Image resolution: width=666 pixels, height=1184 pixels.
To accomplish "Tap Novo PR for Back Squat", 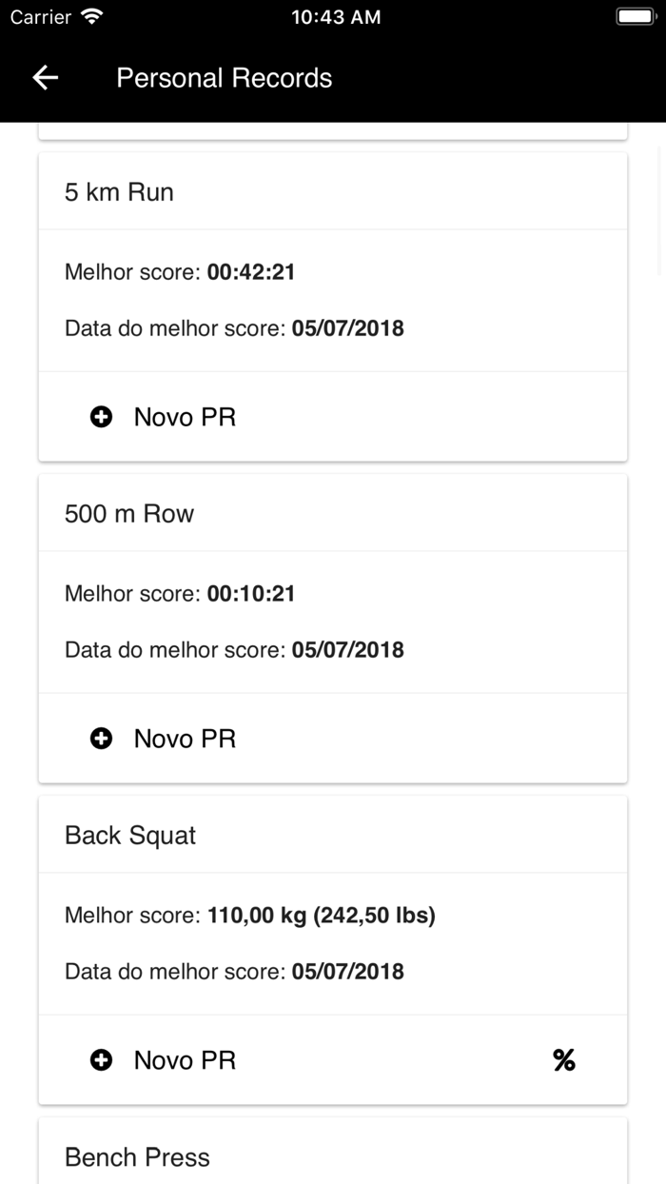I will pos(185,1059).
